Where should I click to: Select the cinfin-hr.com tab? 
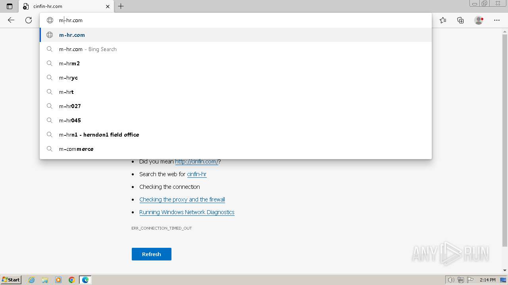pyautogui.click(x=66, y=6)
